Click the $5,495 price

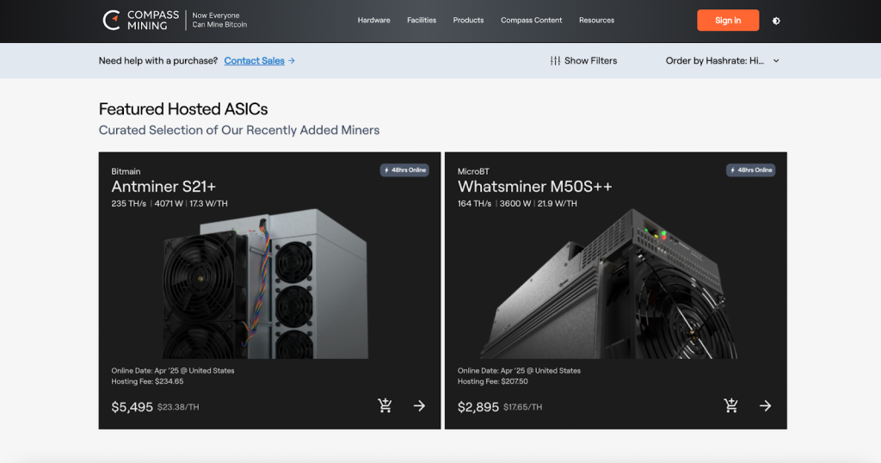tap(132, 407)
